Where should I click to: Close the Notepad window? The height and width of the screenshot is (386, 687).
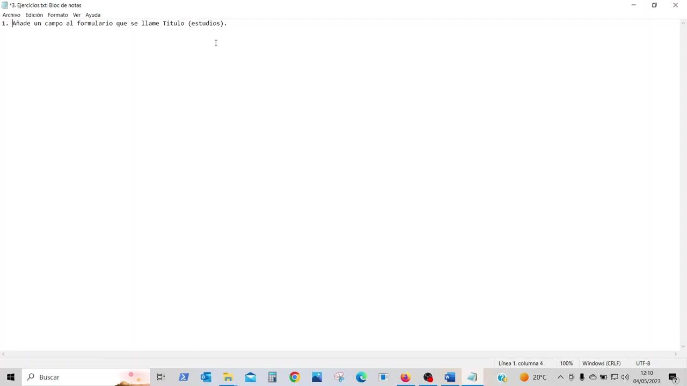coord(676,5)
